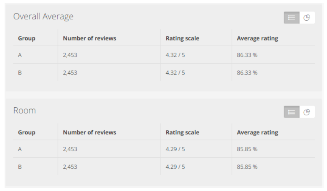Click Average rating header in Room table
Viewport: 327px width, 191px height.
(257, 133)
